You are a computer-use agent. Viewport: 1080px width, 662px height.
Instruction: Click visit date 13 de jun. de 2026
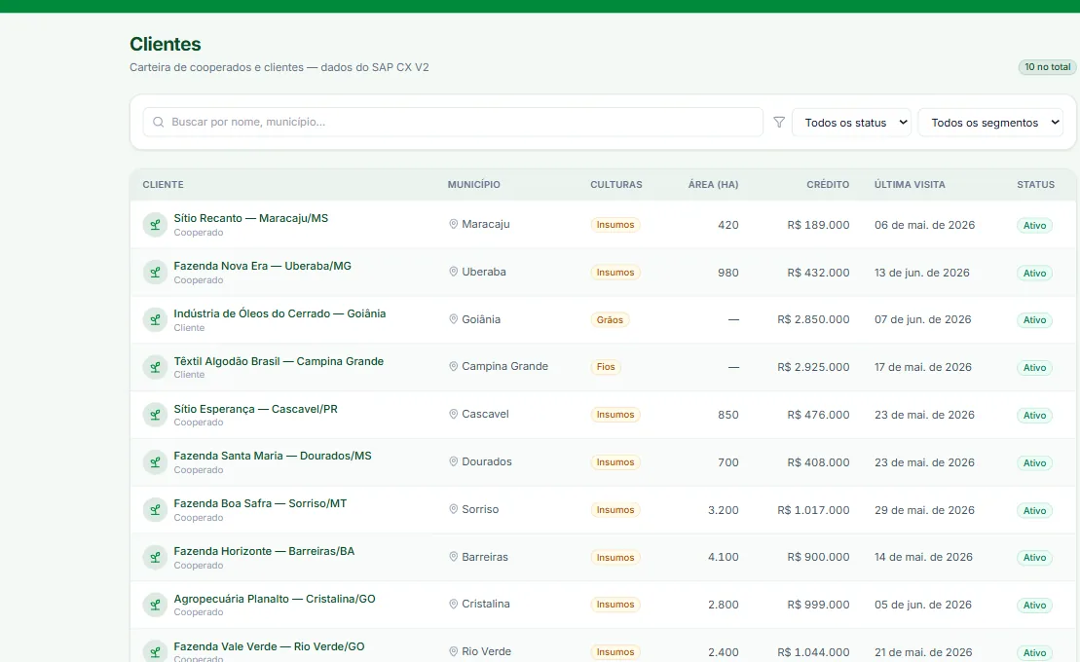[922, 273]
